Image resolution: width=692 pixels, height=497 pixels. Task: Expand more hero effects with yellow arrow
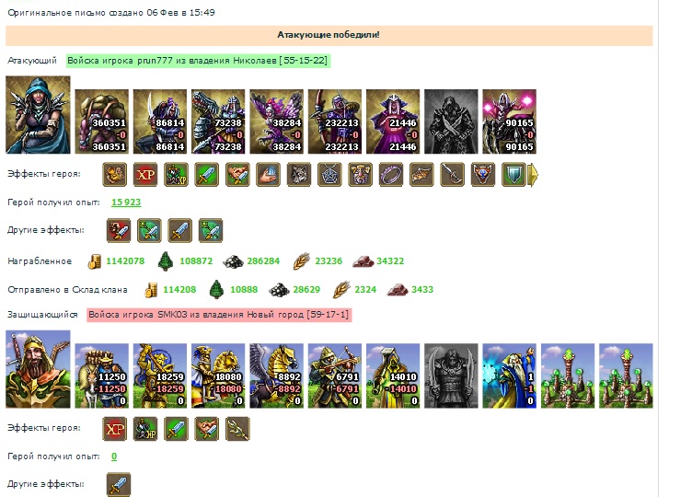tap(533, 175)
